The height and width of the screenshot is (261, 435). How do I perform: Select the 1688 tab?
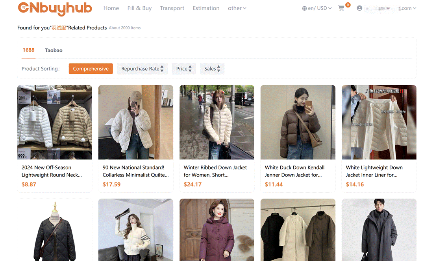click(x=28, y=50)
